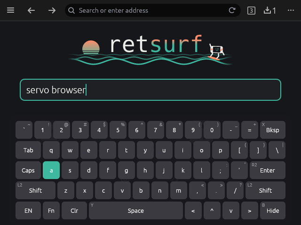The height and width of the screenshot is (225, 301).
Task: Tap the semicolon key
Action: (221, 170)
